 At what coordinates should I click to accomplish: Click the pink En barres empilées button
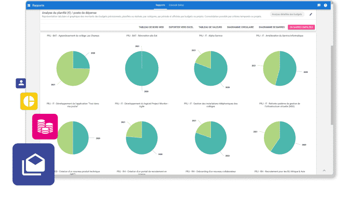(x=301, y=27)
